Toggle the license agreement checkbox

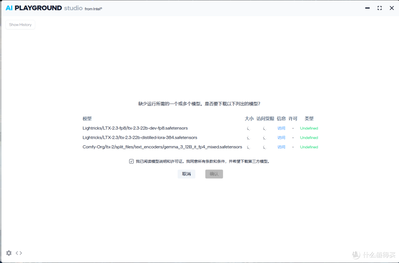click(131, 161)
